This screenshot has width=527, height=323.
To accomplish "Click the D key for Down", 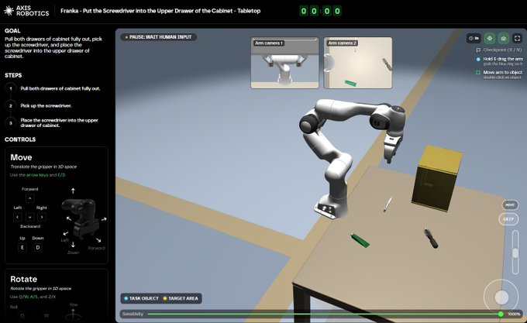I will [38, 247].
